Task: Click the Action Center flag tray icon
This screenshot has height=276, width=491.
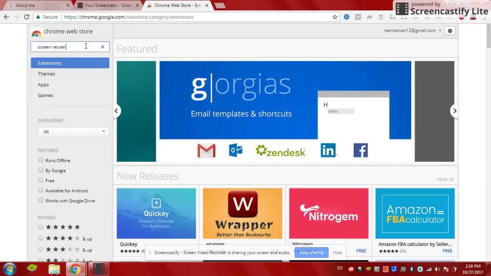Action: coord(446,269)
